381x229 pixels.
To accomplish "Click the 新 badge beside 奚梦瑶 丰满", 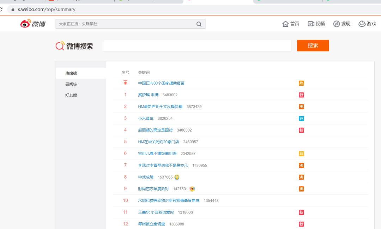I will (301, 95).
